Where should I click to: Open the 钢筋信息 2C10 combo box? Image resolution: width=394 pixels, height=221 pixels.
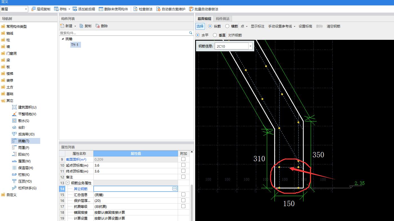(233, 46)
